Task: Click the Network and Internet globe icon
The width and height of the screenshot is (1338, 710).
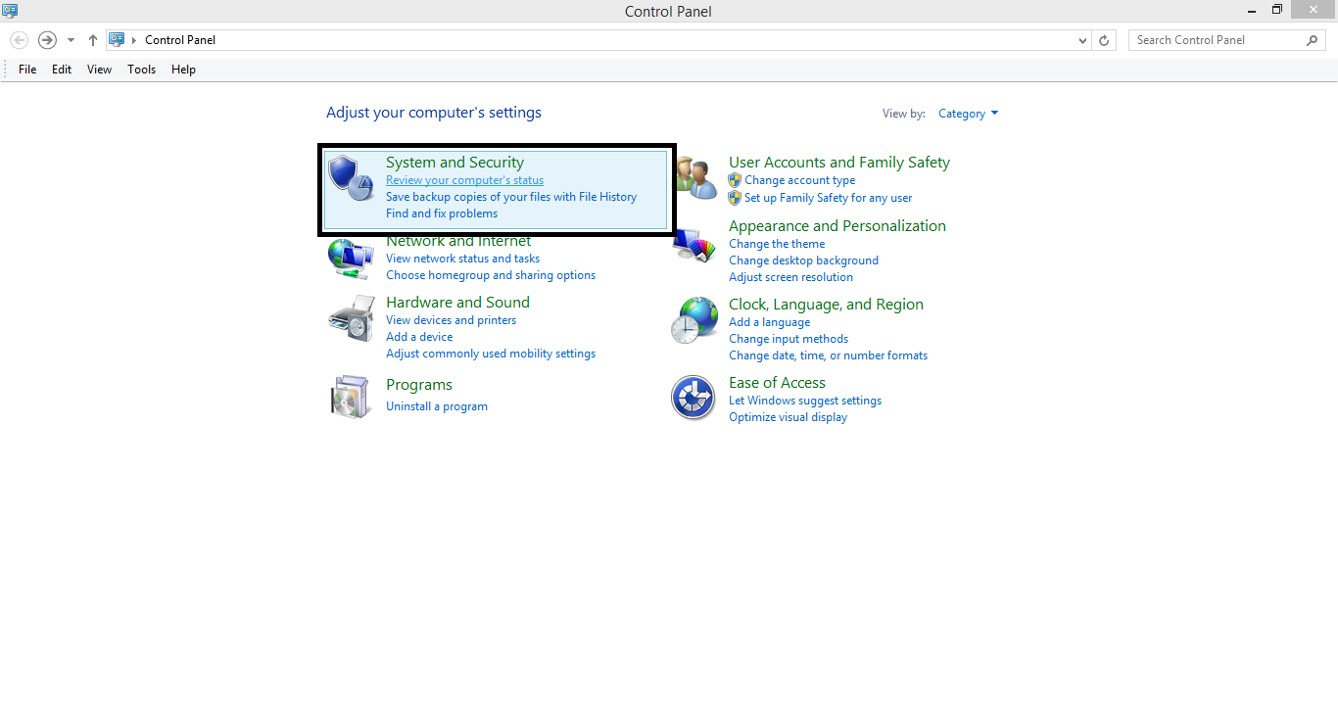Action: (350, 259)
